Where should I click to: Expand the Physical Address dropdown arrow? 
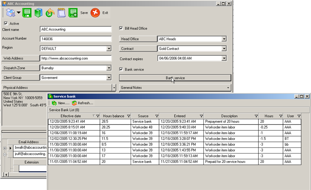(x=114, y=88)
